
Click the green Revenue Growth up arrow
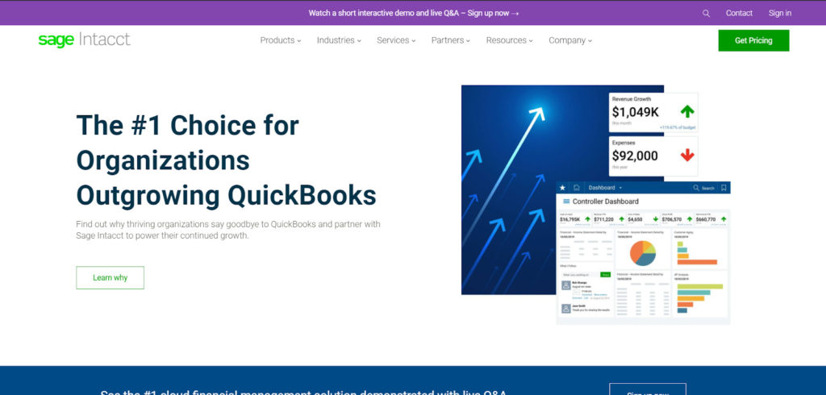[x=687, y=111]
